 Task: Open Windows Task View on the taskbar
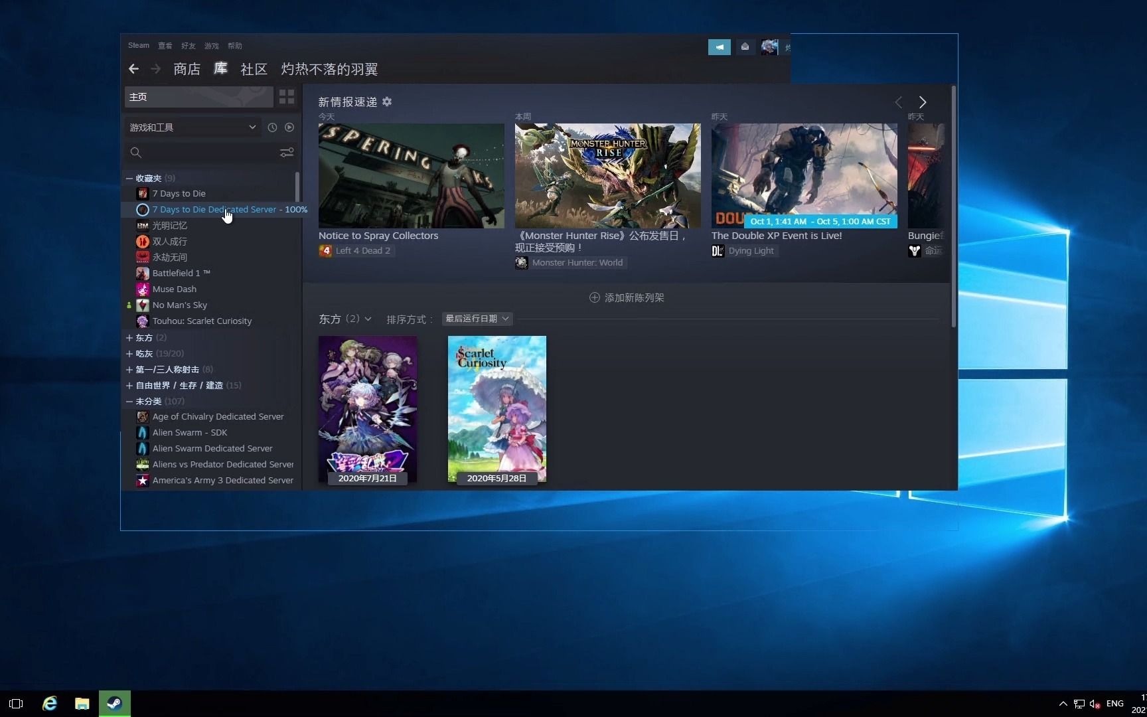pos(16,704)
